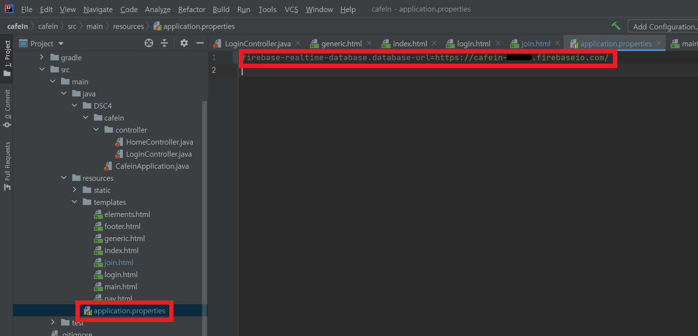Image resolution: width=698 pixels, height=336 pixels.
Task: Click src breadcrumb segment
Action: tap(72, 26)
